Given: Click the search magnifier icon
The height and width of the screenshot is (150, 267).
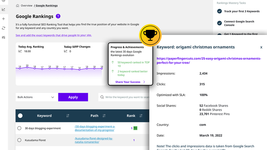Looking at the screenshot, I should tap(102, 97).
